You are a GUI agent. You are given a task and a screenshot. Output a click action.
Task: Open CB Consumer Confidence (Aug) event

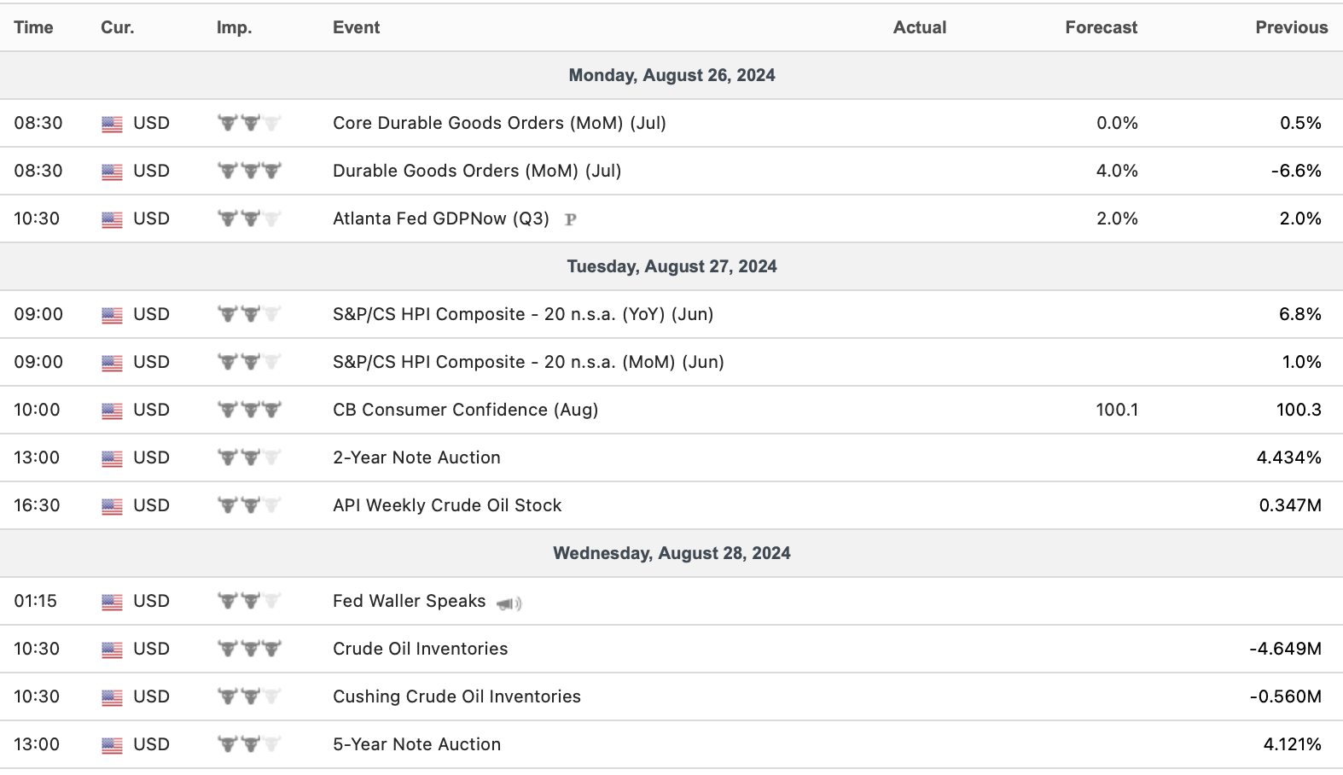point(465,410)
